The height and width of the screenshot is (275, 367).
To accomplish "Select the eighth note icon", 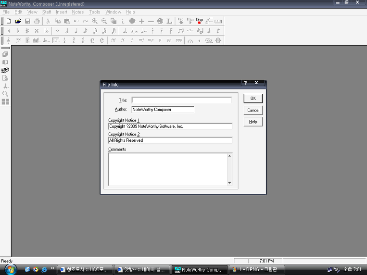I will click(x=86, y=31).
